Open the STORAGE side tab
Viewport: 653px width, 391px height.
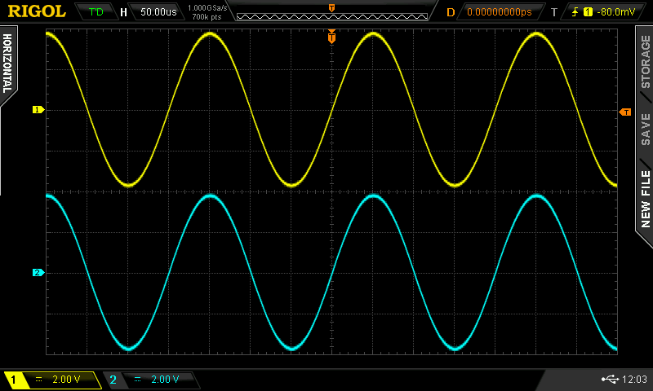(x=645, y=61)
